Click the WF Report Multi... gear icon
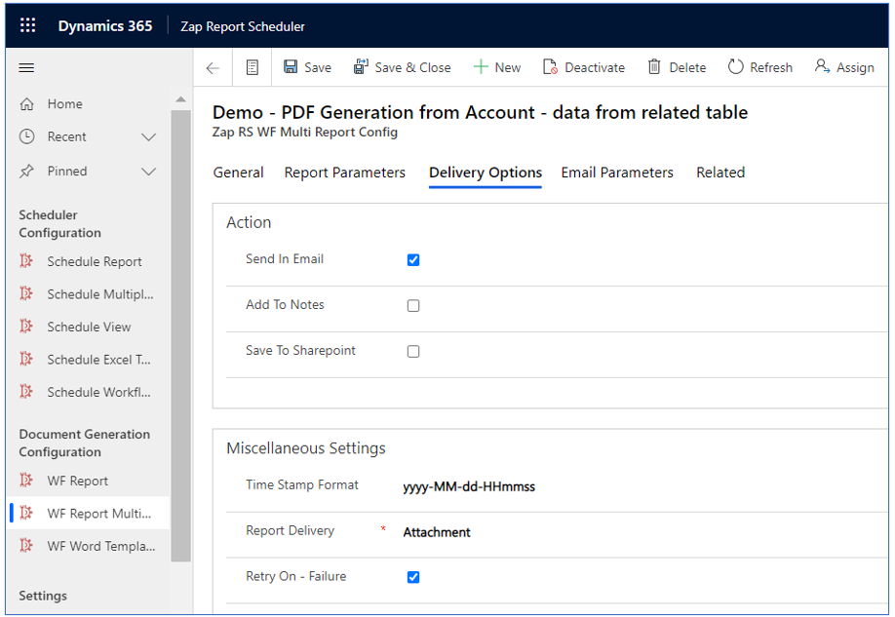 [25, 513]
